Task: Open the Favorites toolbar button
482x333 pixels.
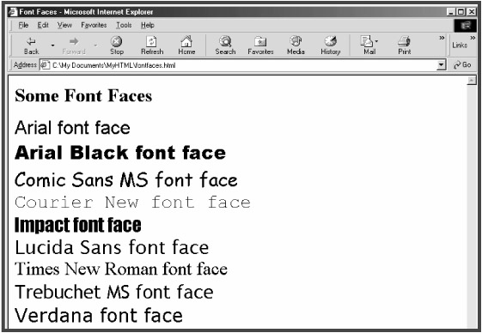Action: tap(260, 45)
